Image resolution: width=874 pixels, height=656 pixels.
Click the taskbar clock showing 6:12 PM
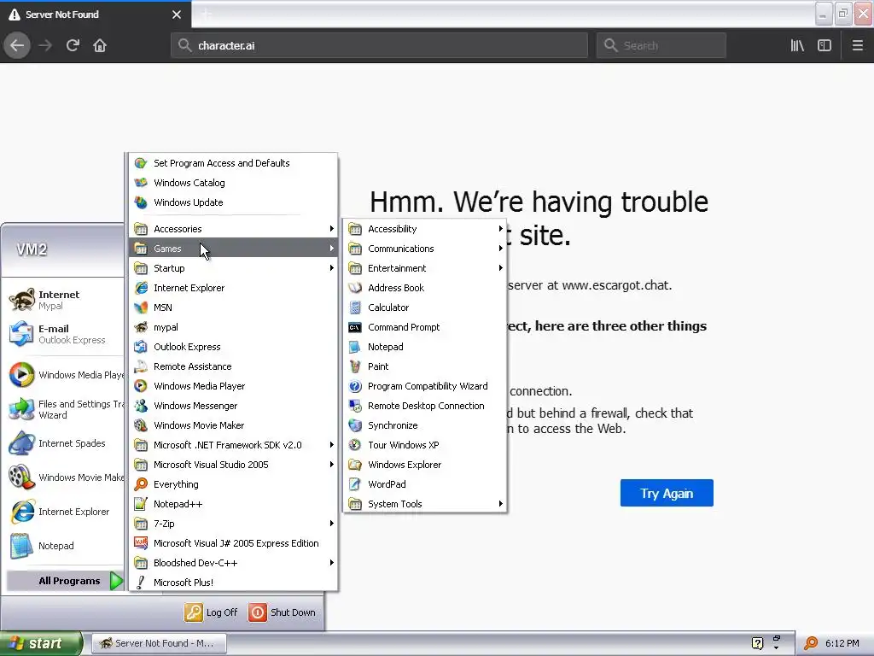(842, 643)
